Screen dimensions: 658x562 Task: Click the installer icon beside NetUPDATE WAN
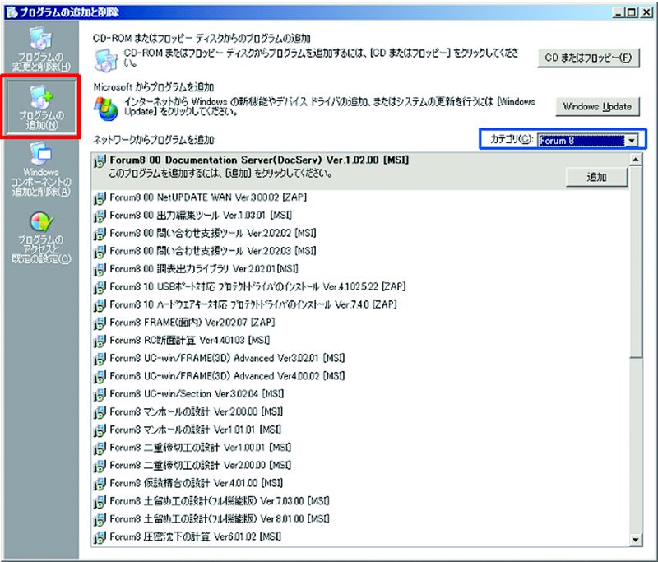pos(100,197)
